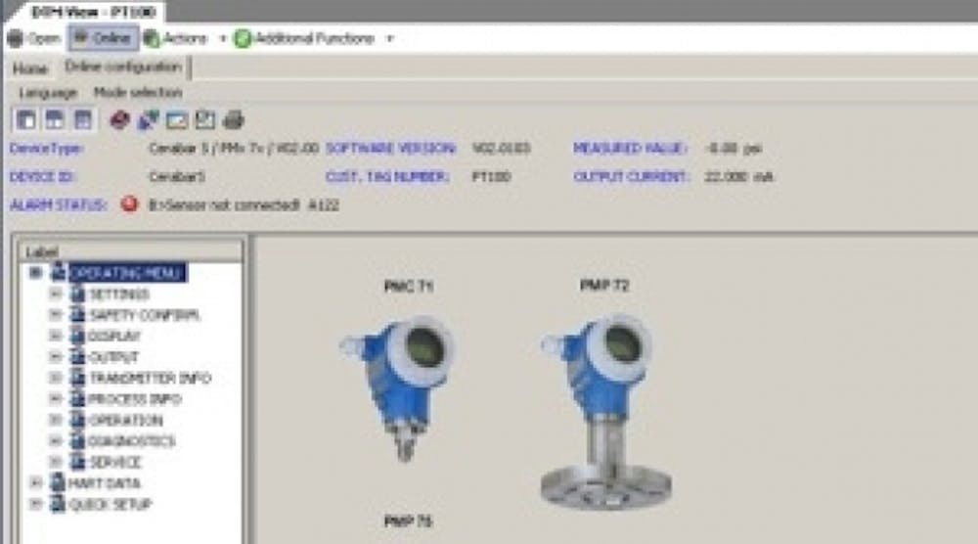This screenshot has width=978, height=544.
Task: Expand the DIAGNOSTICS node
Action: tap(55, 441)
